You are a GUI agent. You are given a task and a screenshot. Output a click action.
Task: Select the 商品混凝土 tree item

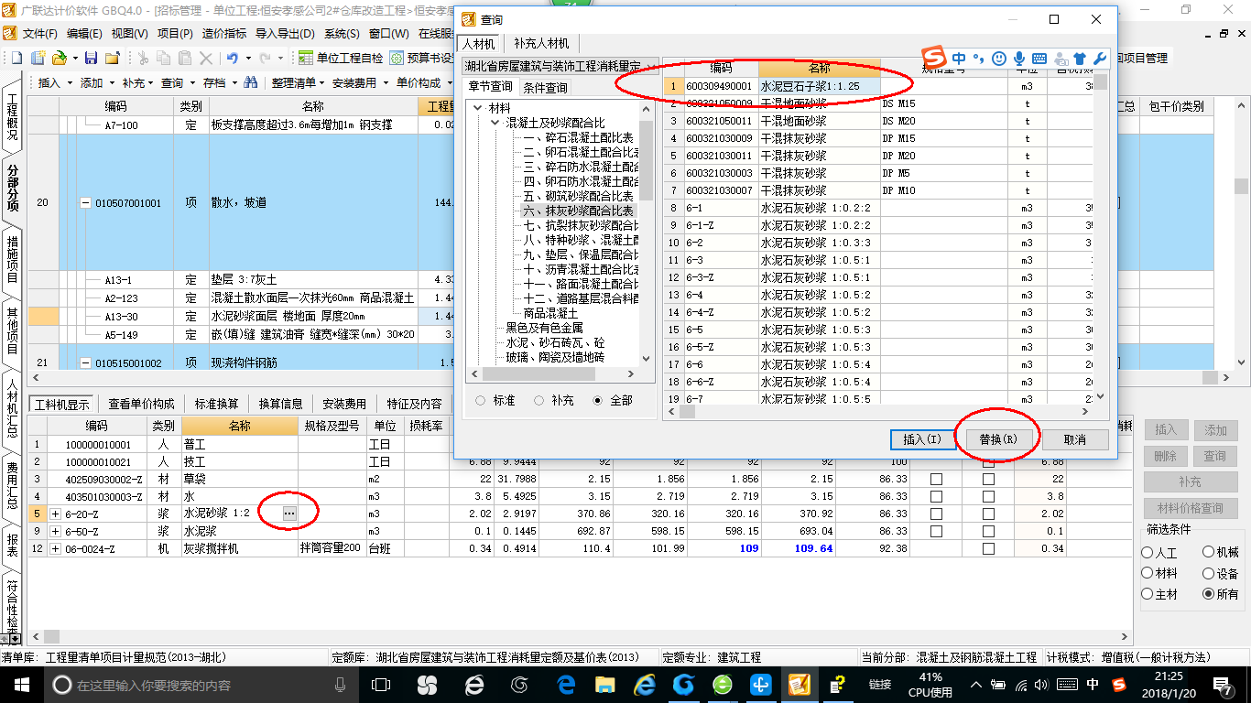click(550, 313)
